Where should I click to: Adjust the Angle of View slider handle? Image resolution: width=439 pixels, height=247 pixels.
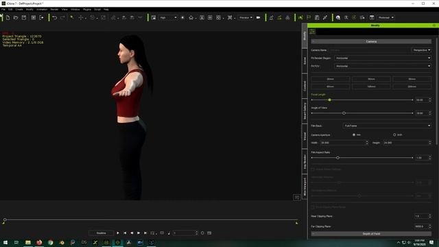click(x=344, y=113)
